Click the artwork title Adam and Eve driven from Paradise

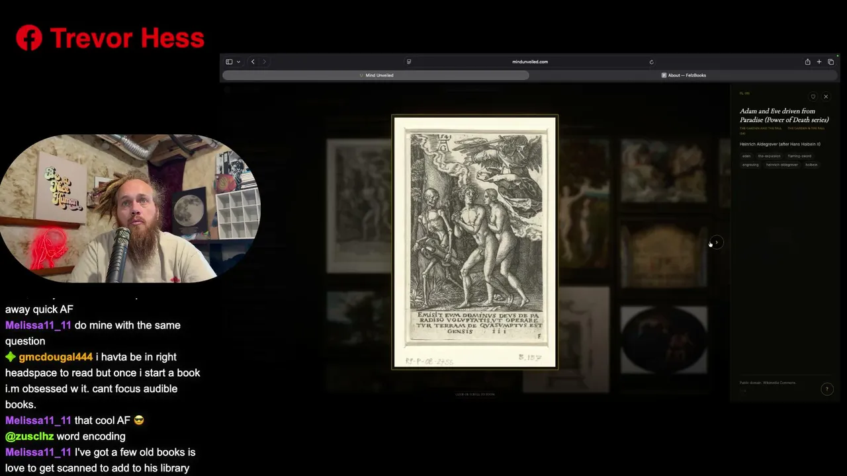click(x=784, y=116)
